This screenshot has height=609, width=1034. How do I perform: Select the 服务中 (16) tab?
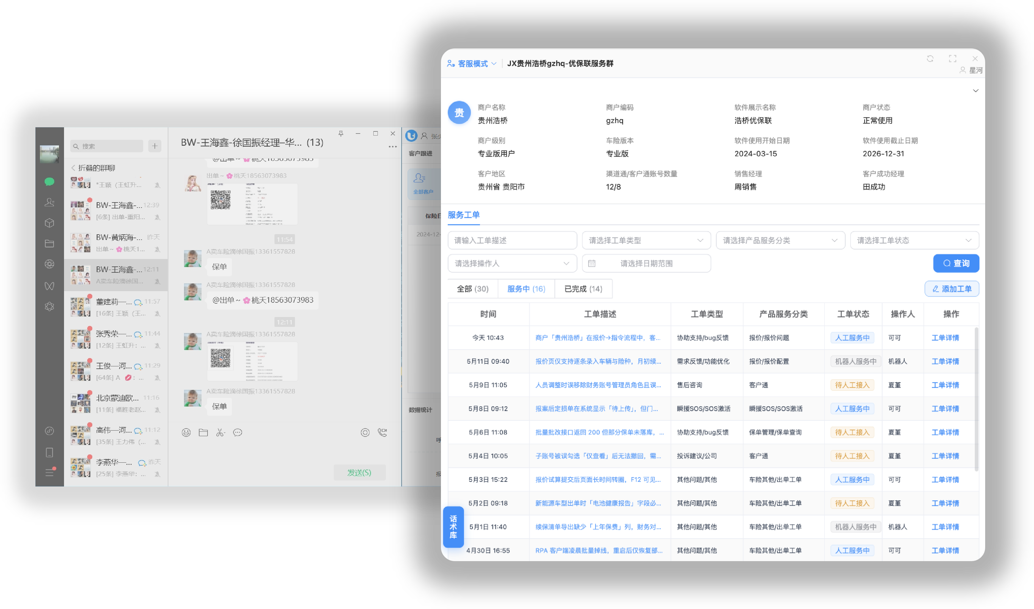point(526,289)
